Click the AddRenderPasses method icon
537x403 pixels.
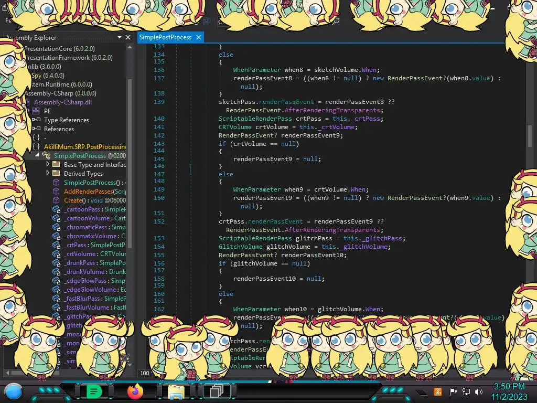point(56,191)
